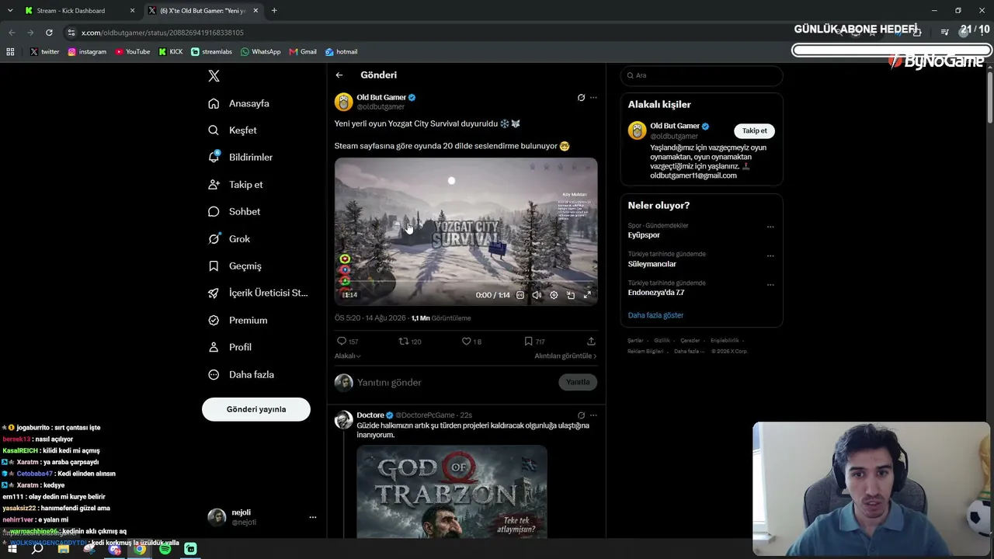Open the God of Trabzon image

[452, 491]
